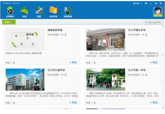Screen dimensions: 165x114
Task: Open the 名师辅导 tutoring section
Action: point(10,12)
